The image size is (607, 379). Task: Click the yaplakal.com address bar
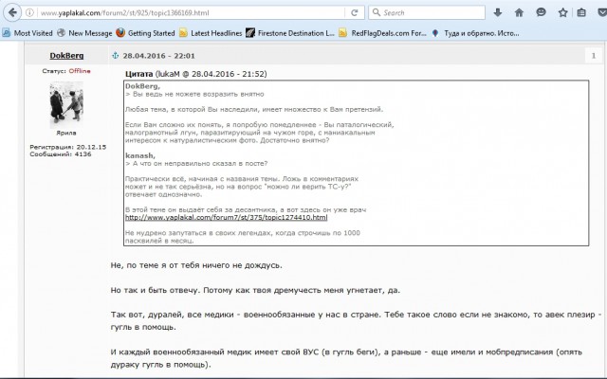(192, 12)
